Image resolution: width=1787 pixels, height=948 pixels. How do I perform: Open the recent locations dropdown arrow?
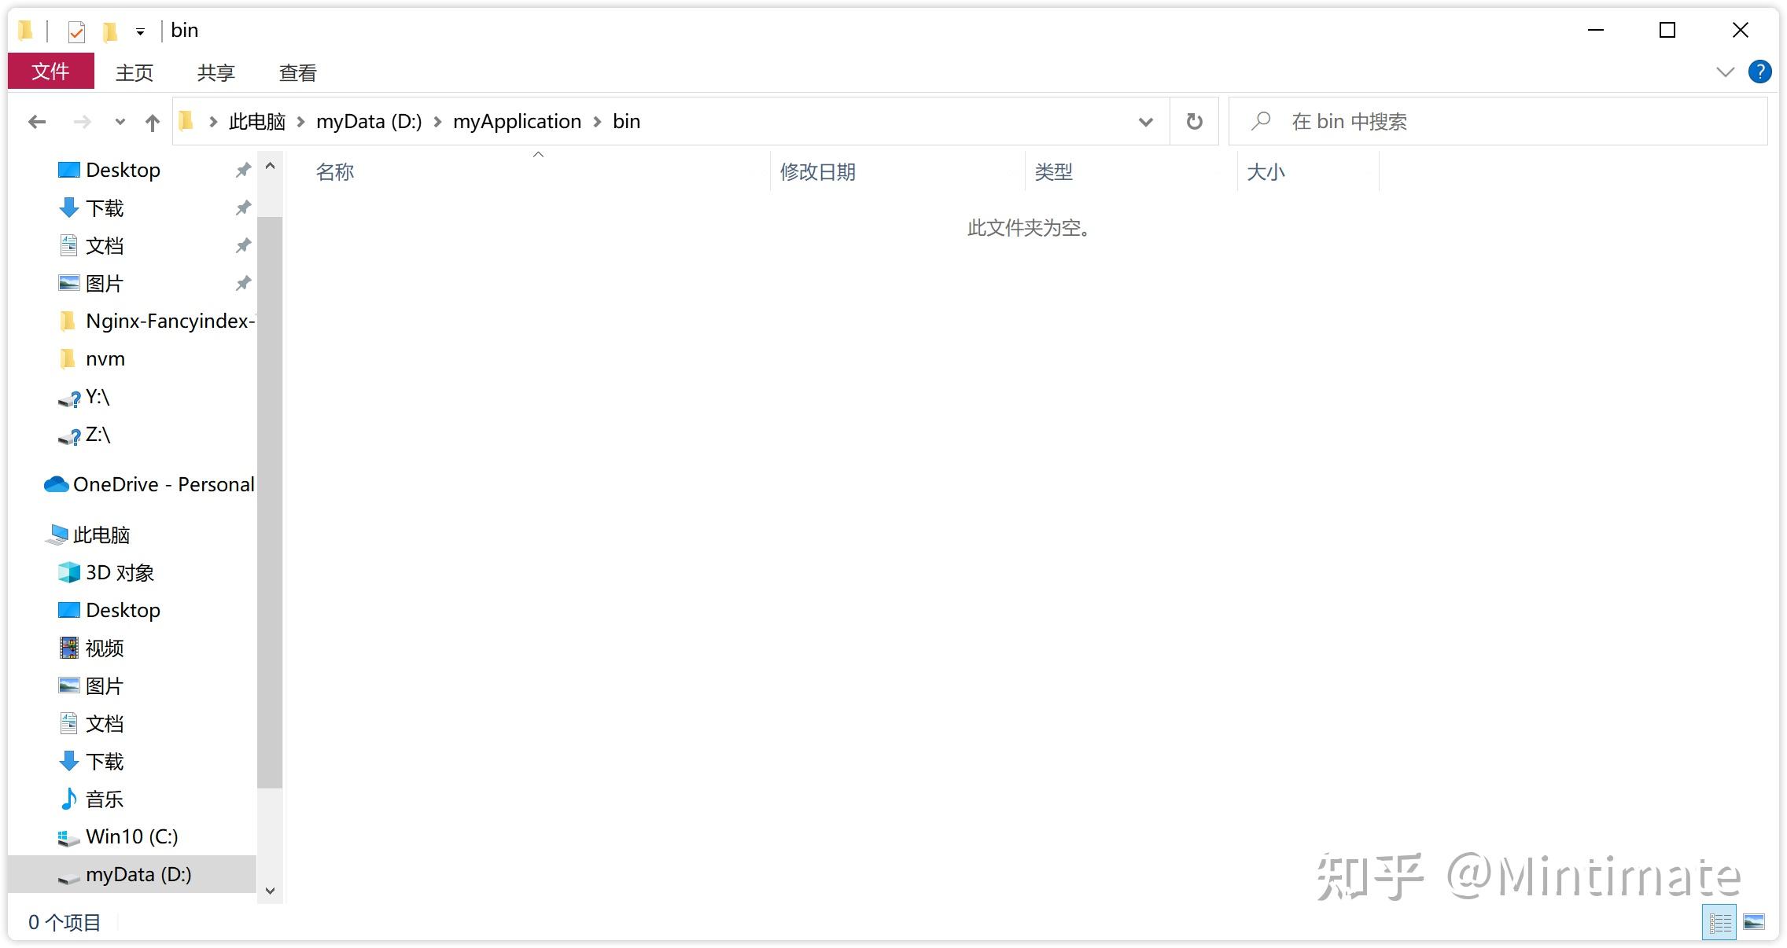tap(120, 122)
